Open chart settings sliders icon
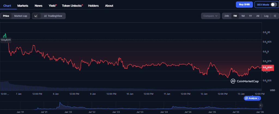 click(275, 16)
